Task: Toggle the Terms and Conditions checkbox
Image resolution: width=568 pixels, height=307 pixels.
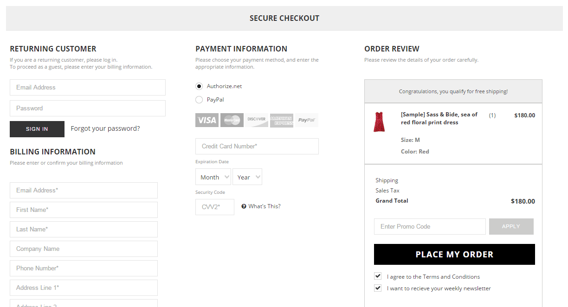Action: (378, 276)
